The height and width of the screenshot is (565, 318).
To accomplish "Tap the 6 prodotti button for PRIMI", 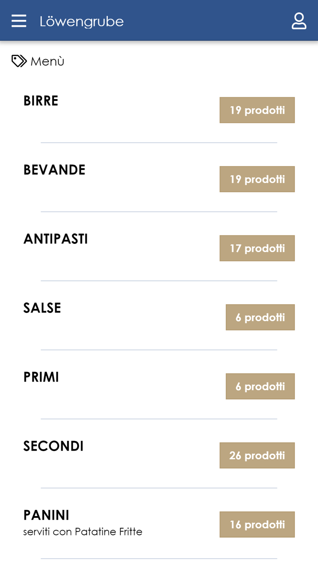I will (x=260, y=386).
